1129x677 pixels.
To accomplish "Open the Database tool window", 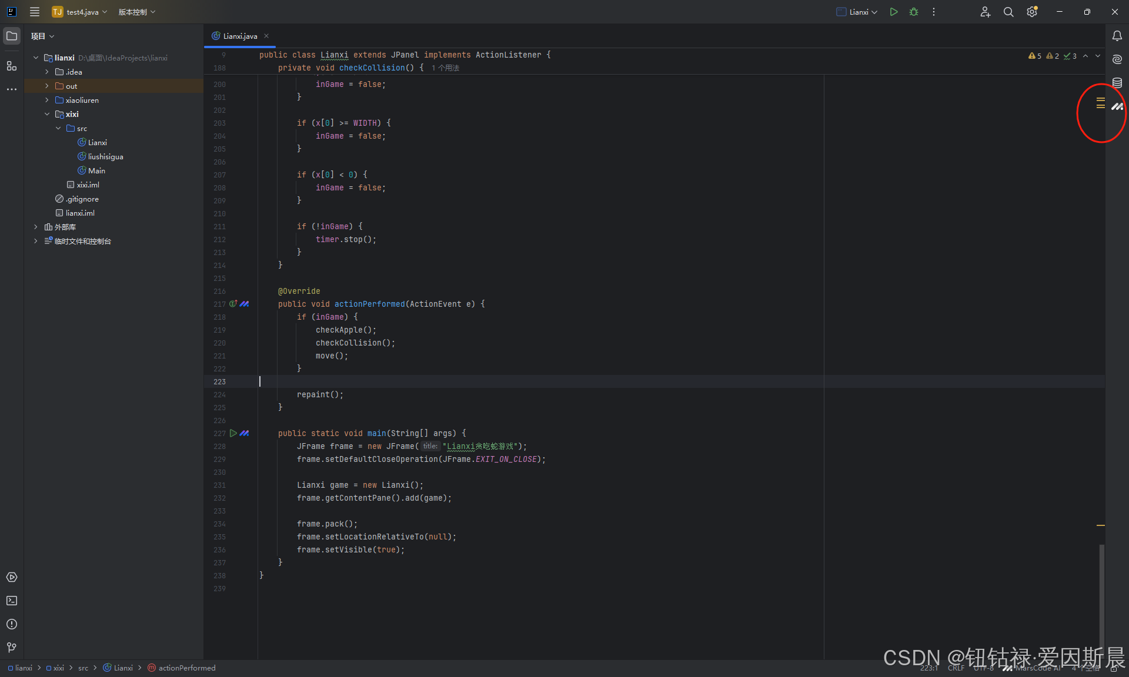I will [x=1117, y=83].
